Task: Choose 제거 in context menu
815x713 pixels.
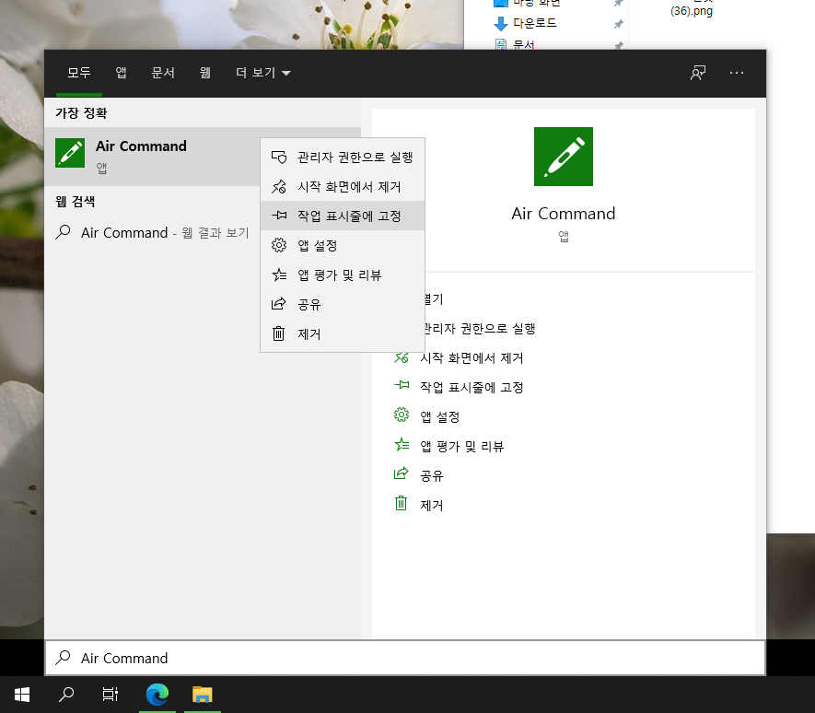Action: point(343,333)
